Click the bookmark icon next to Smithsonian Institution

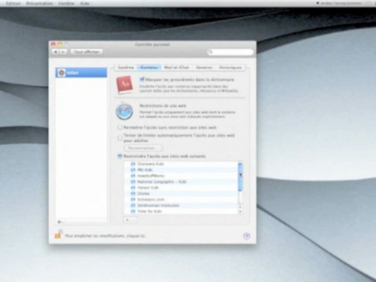pos(133,205)
